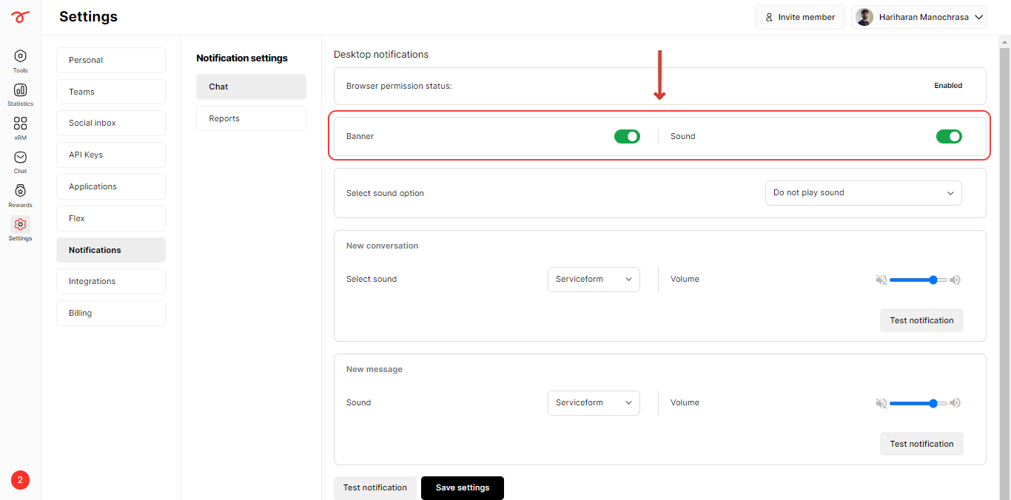Click Test notification in New conversation section
This screenshot has width=1011, height=500.
click(x=921, y=320)
